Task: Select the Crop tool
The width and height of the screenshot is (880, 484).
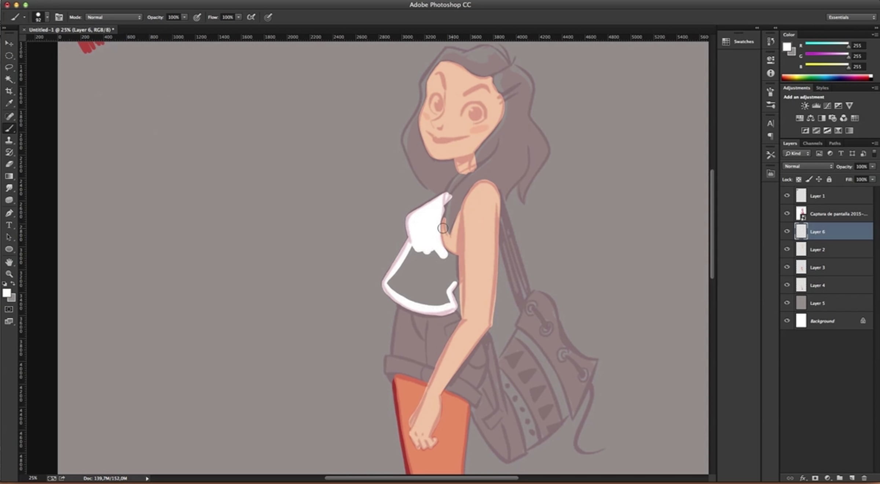Action: pos(9,91)
